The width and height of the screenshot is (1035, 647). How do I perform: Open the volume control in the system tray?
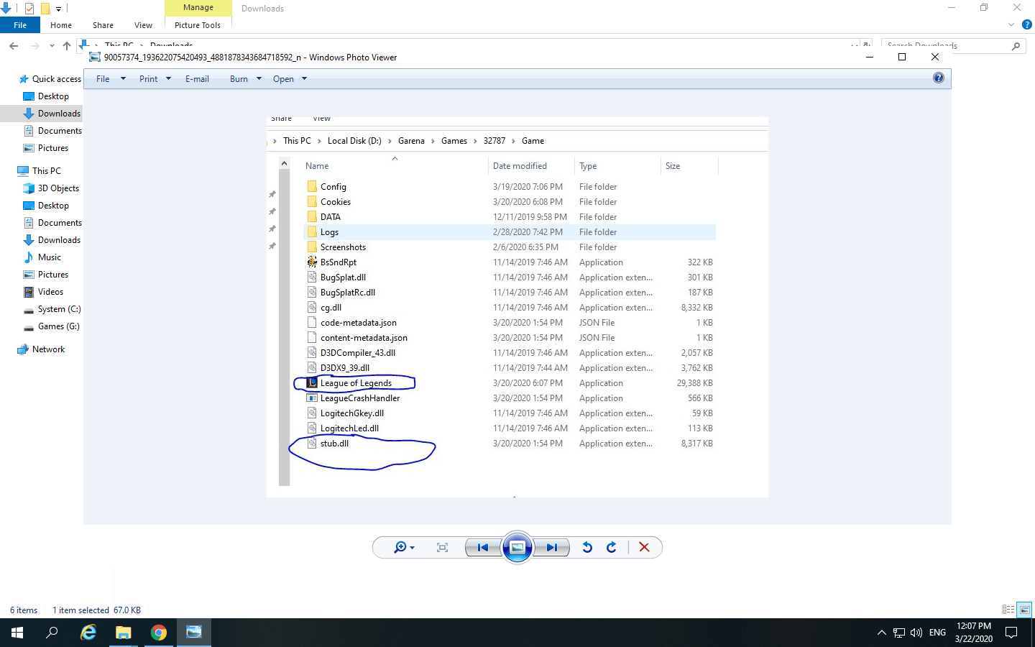tap(916, 633)
